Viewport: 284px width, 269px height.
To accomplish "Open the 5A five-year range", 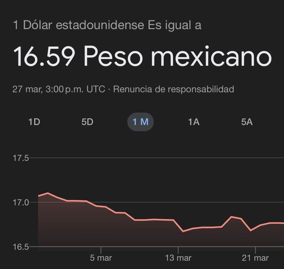I will point(247,122).
